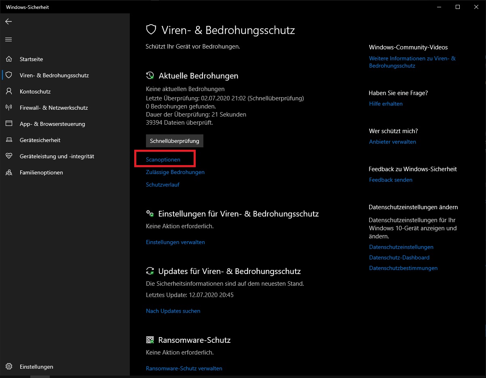View the Schutzverlauf link

click(163, 185)
